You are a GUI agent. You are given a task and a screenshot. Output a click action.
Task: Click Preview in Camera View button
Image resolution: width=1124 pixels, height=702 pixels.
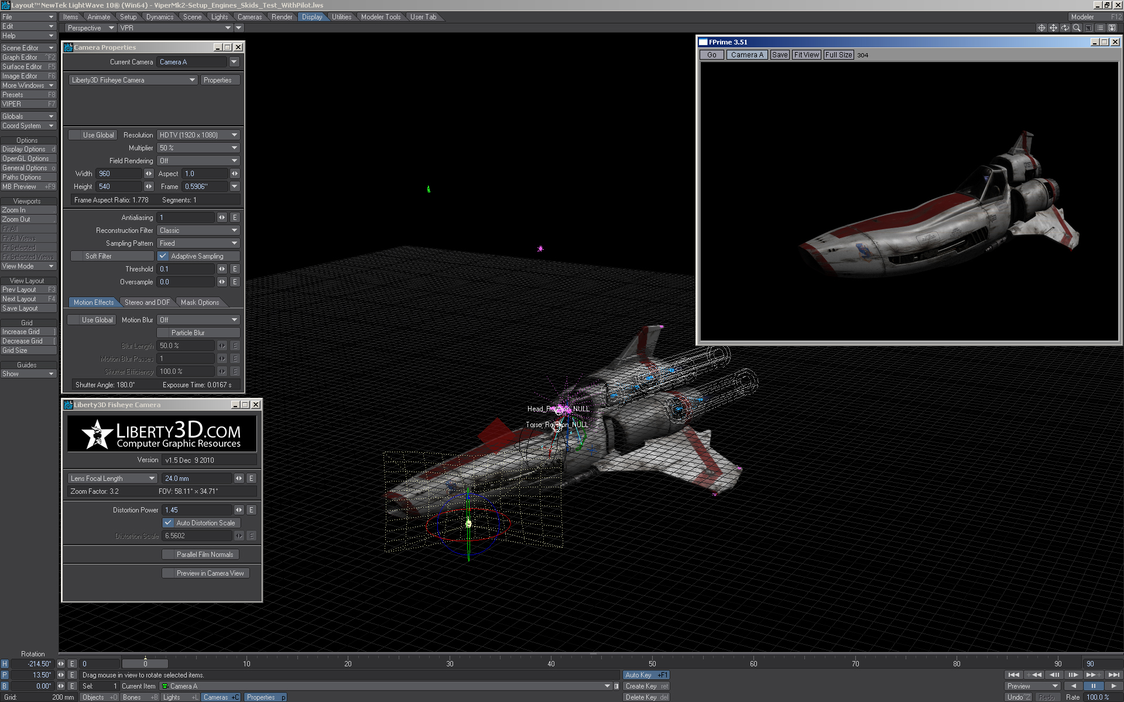(x=205, y=573)
